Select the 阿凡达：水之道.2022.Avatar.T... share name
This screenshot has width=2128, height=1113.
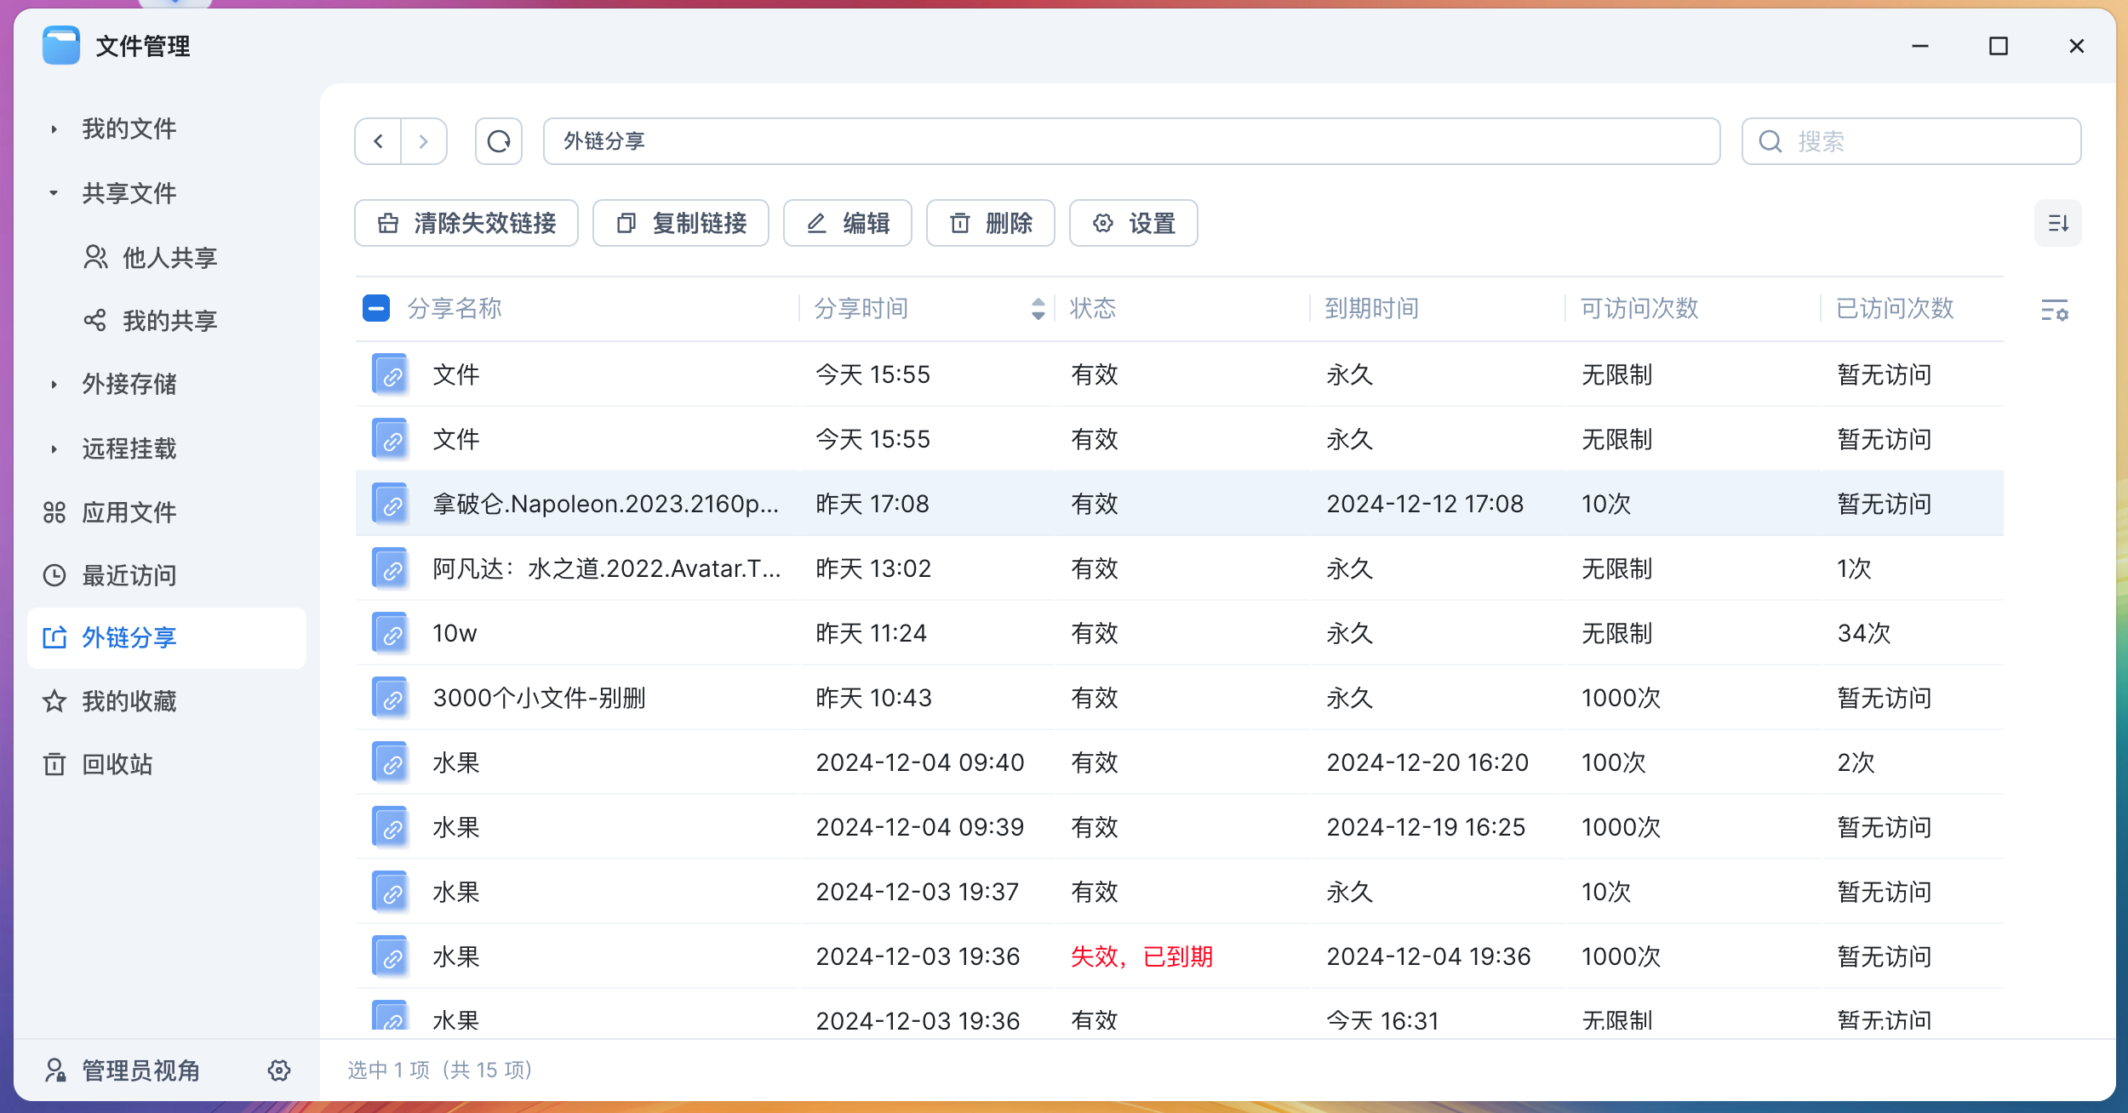607,568
